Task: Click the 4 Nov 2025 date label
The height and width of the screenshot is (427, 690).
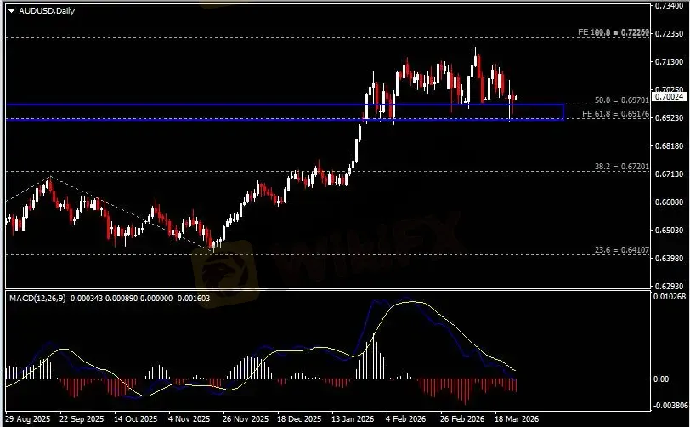Action: pyautogui.click(x=189, y=418)
